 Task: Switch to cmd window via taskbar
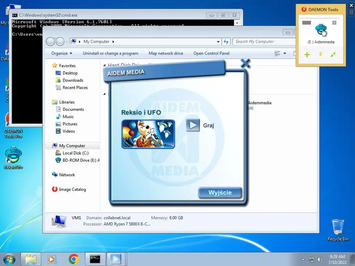pyautogui.click(x=95, y=259)
